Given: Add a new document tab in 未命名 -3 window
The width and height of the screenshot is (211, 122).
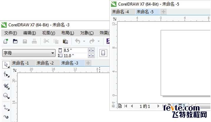Looking at the screenshot, I should (x=88, y=63).
